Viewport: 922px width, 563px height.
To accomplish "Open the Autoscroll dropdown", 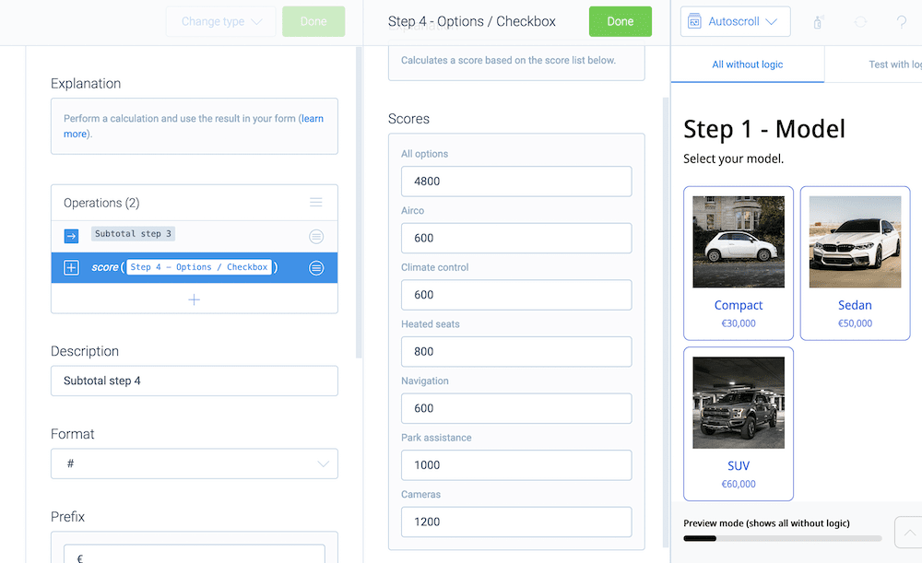I will coord(735,22).
